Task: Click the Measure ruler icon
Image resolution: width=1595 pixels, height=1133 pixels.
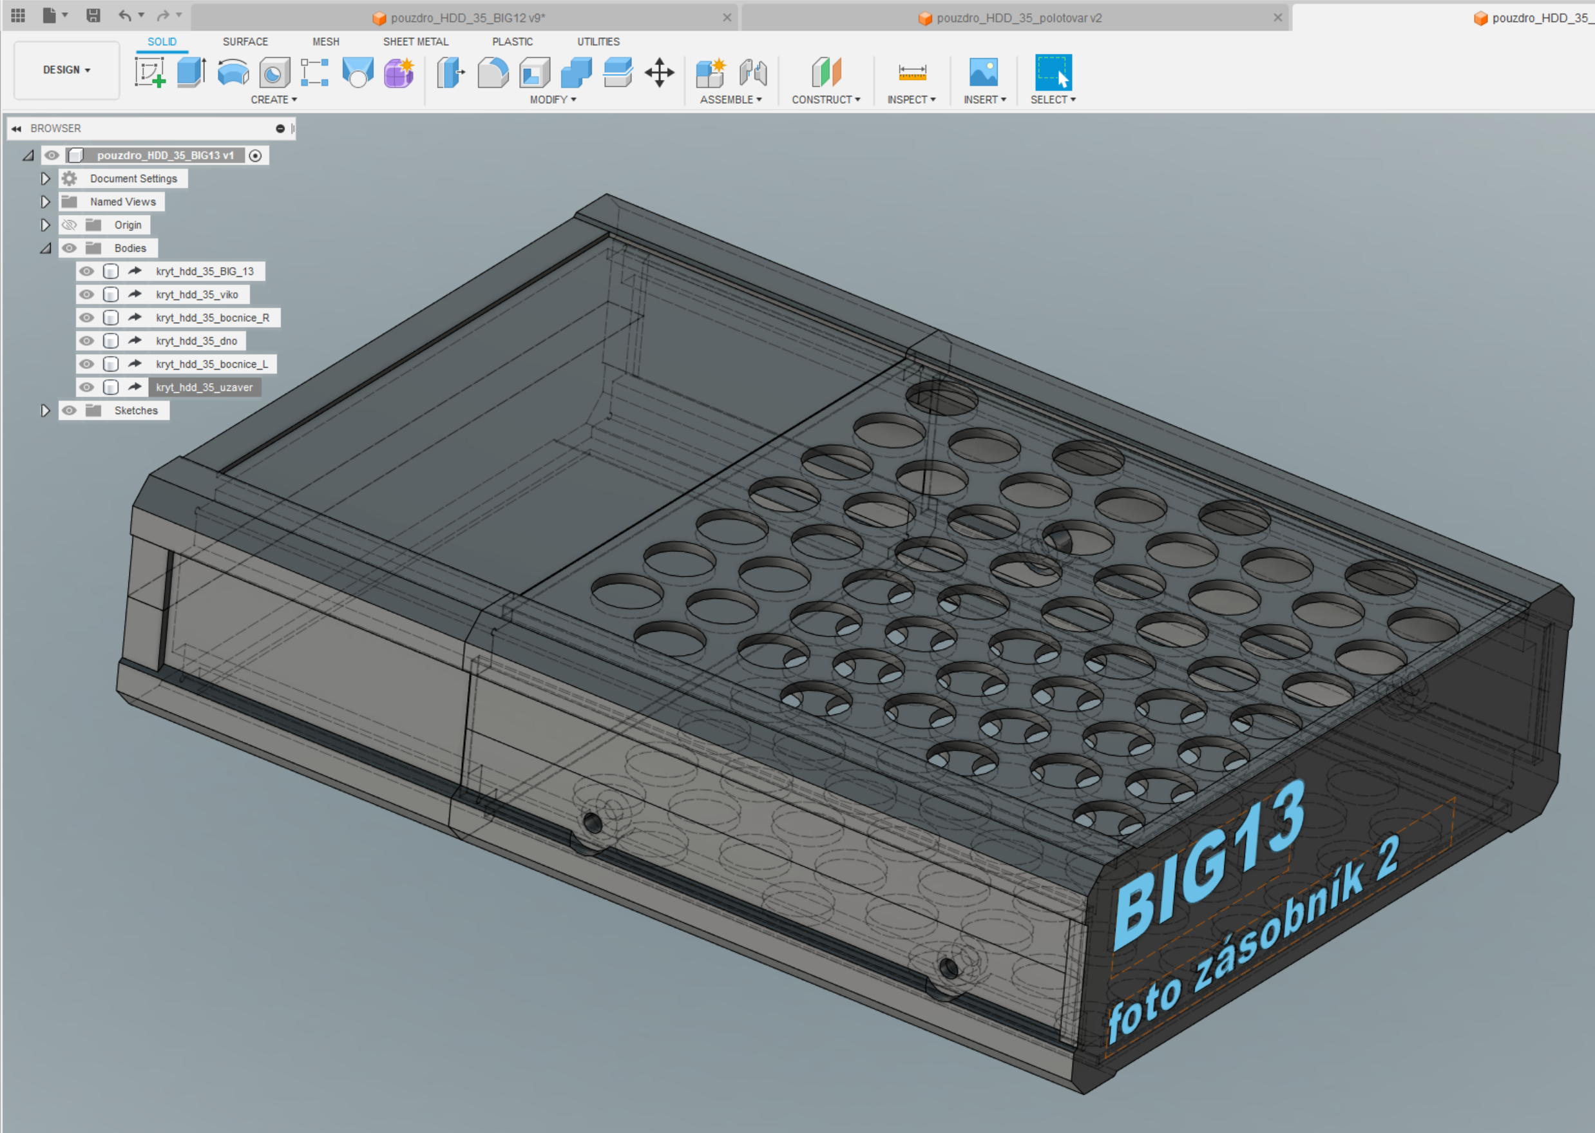Action: [x=912, y=73]
